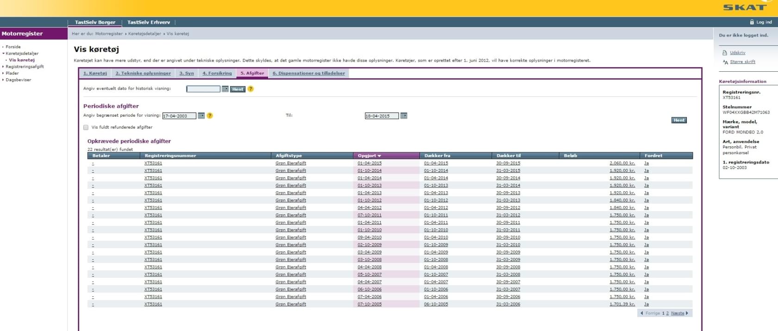Select TastSelv Erhverv in top navigation
This screenshot has width=778, height=331.
(x=149, y=22)
